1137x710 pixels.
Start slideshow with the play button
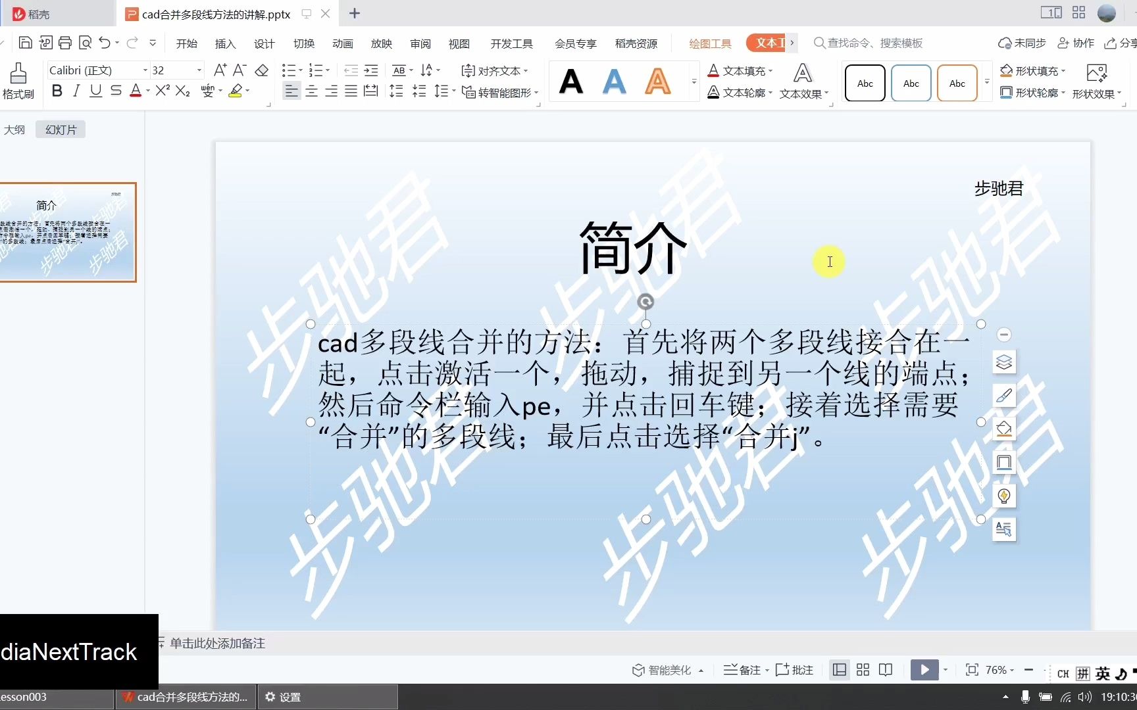point(924,669)
